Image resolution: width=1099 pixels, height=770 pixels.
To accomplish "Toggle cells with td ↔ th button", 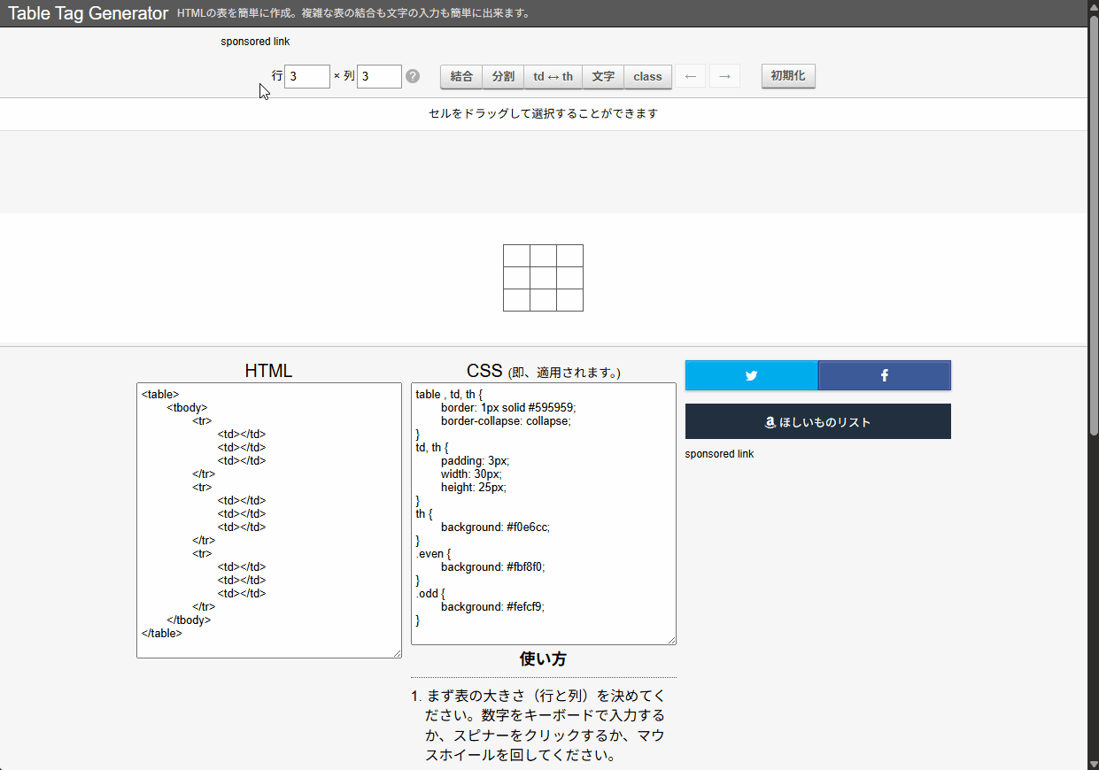I will [x=553, y=76].
